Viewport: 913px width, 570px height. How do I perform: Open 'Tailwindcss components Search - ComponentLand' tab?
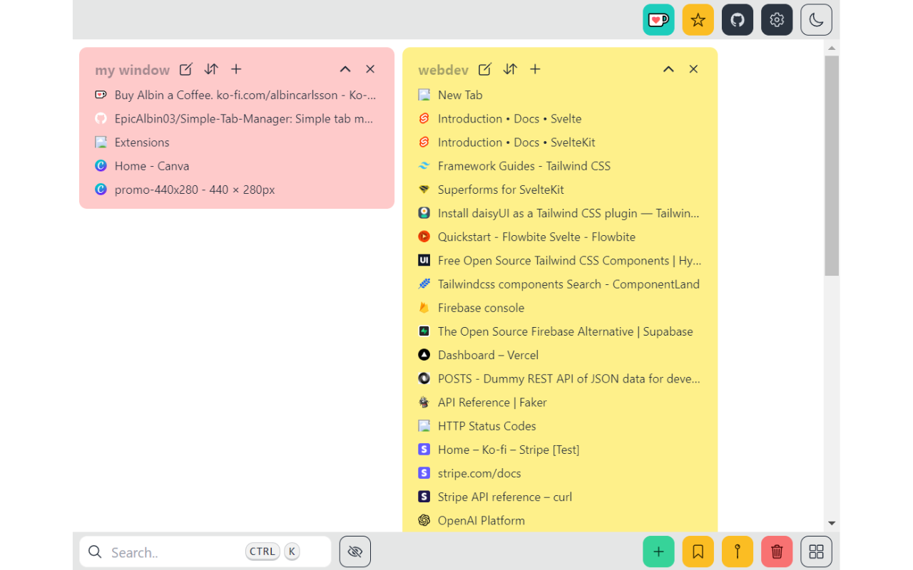point(560,284)
